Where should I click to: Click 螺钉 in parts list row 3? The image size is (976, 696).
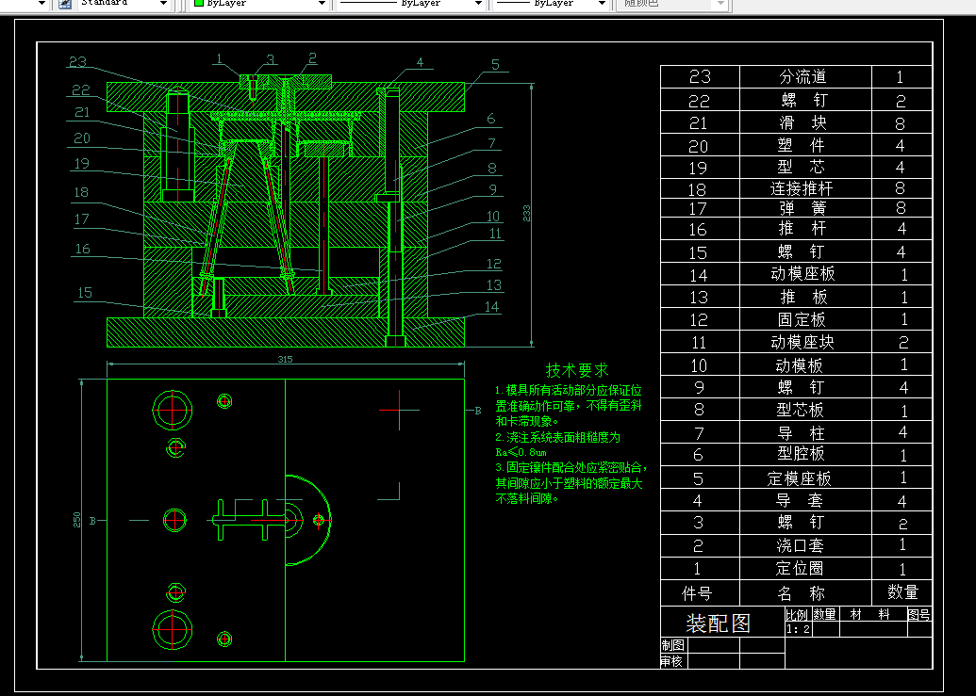point(802,522)
